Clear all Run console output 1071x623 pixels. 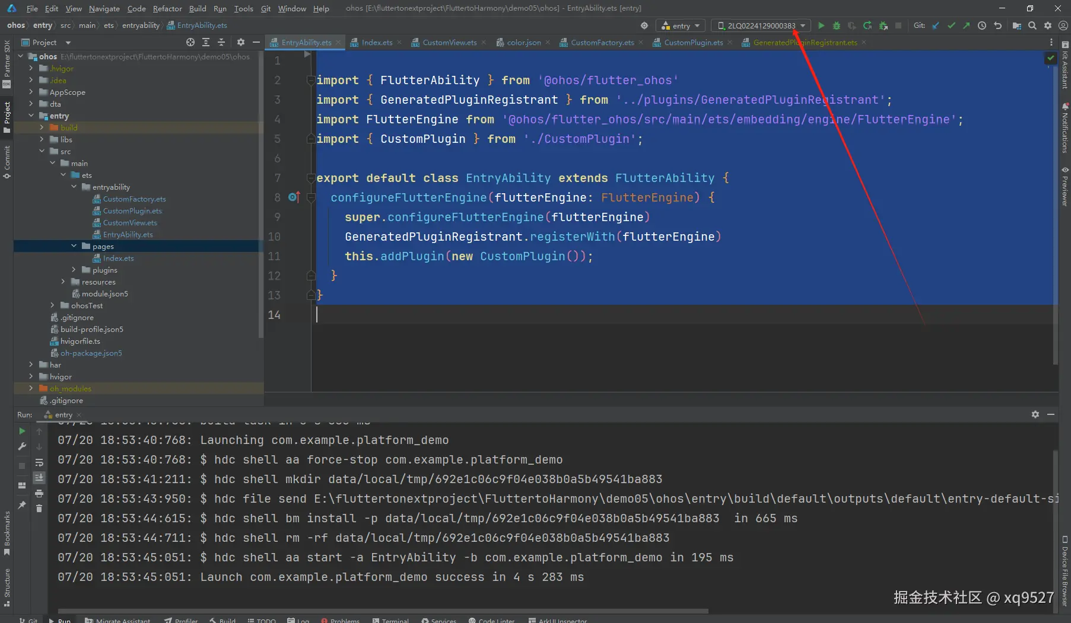39,509
